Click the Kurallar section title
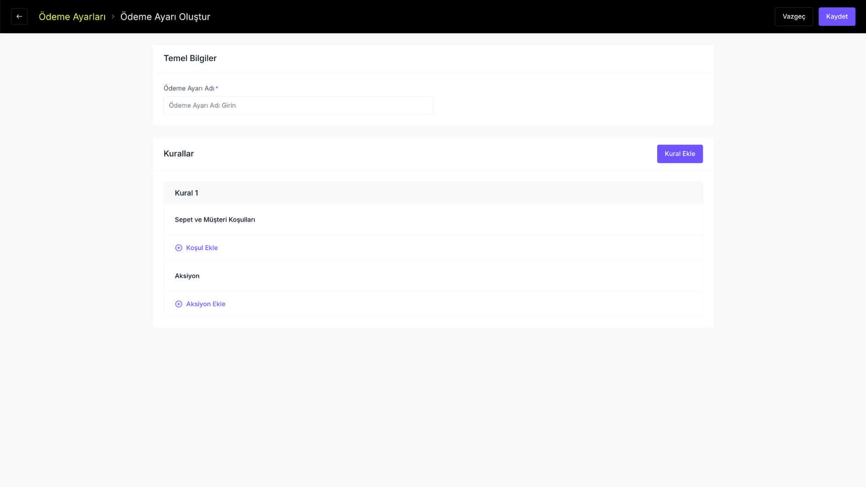Viewport: 866px width, 487px height. pos(179,153)
